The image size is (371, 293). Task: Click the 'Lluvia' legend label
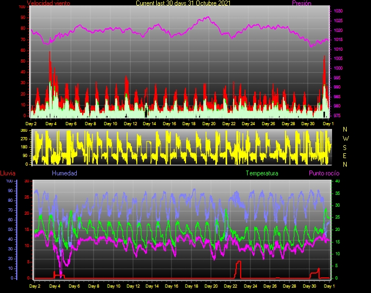point(8,173)
